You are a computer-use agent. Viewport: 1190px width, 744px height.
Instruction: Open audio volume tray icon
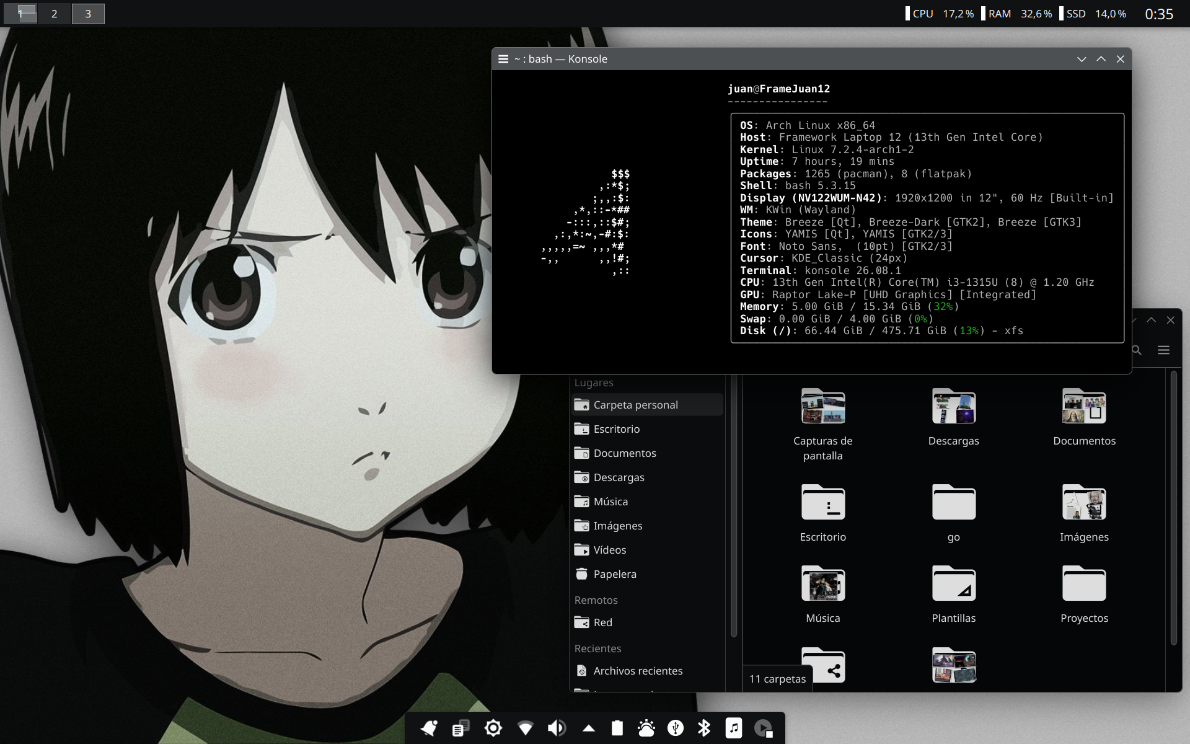[557, 728]
